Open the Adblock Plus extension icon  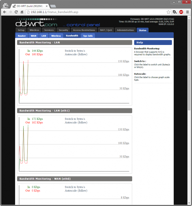(181, 12)
